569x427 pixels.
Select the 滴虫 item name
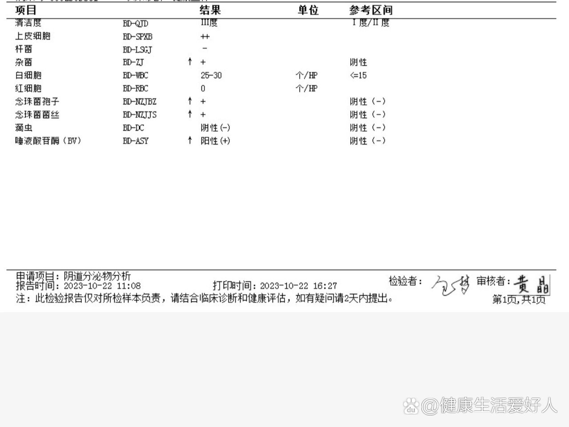24,128
